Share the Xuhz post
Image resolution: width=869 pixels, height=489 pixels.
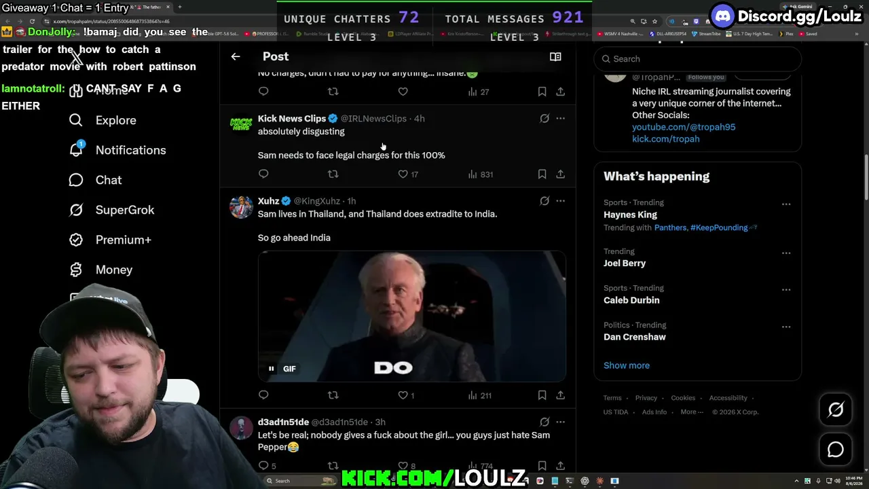pos(561,395)
